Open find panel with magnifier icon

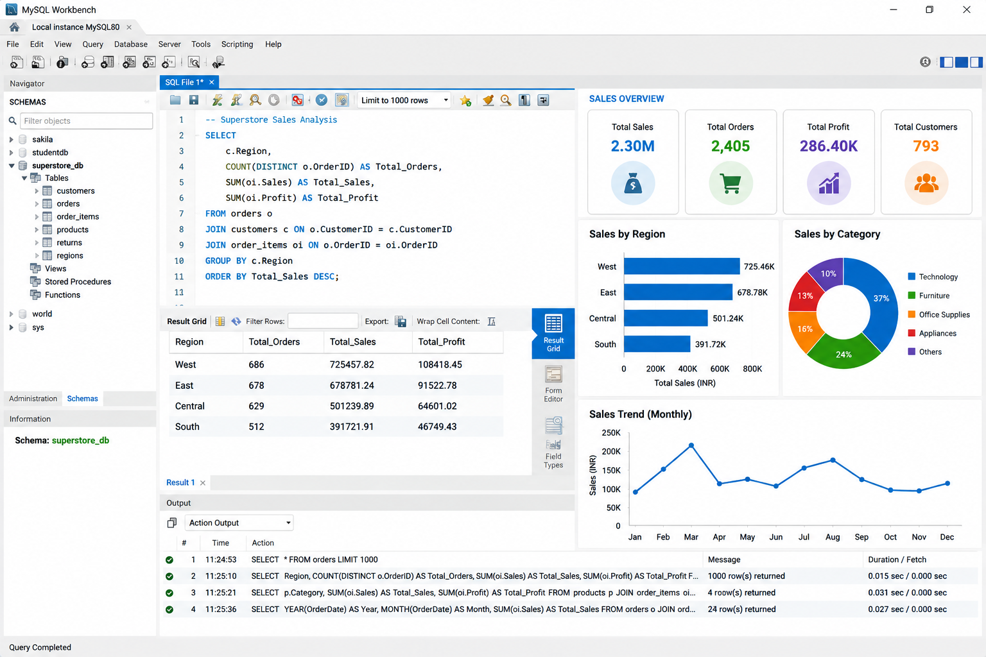(x=506, y=100)
